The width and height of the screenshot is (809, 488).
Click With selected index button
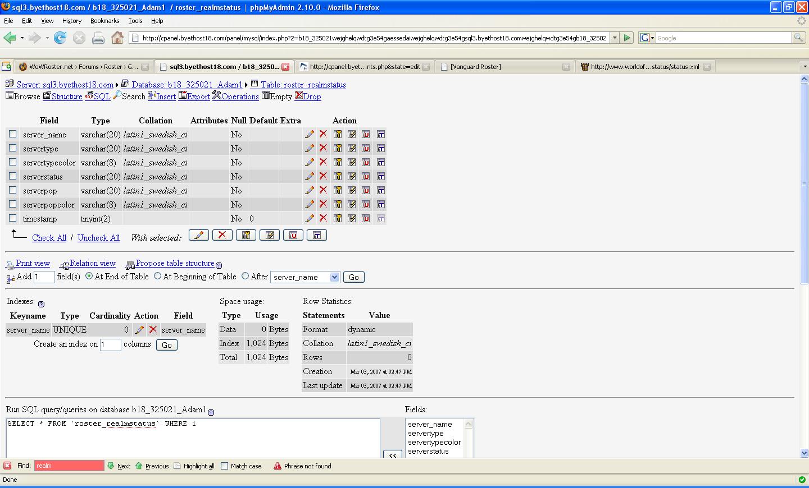point(270,235)
